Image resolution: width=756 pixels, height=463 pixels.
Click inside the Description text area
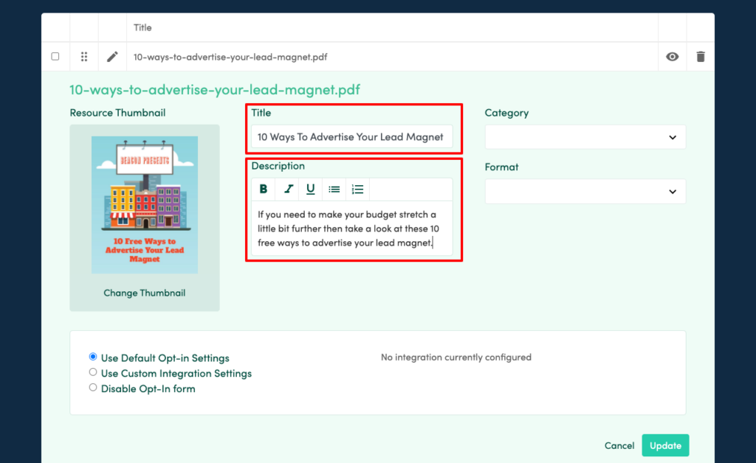pos(352,228)
